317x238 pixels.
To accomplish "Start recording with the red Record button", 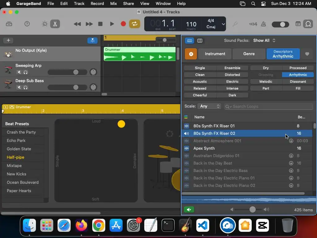I will [123, 24].
